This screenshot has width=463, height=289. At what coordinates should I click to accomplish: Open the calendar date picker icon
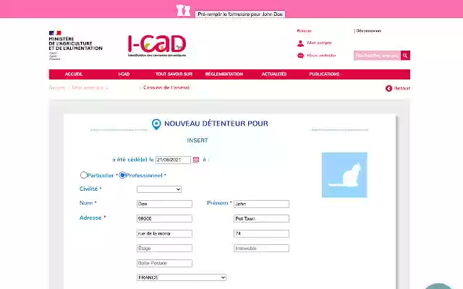196,160
